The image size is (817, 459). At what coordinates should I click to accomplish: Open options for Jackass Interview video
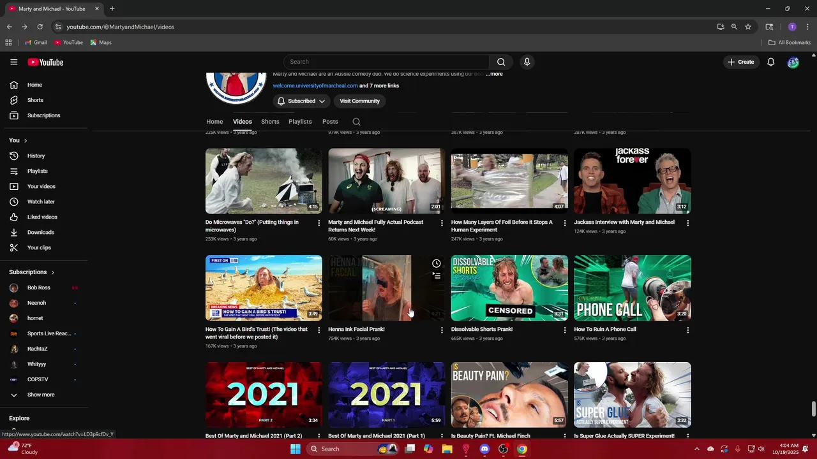coord(687,223)
